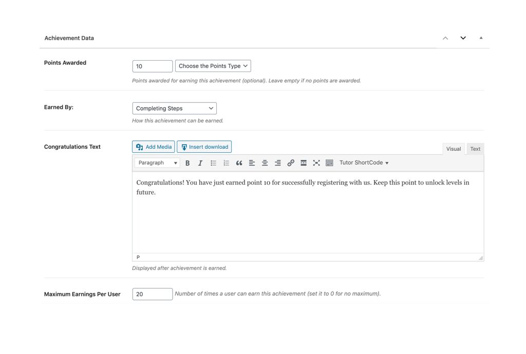Insert a numbered list
The width and height of the screenshot is (526, 354).
point(226,163)
